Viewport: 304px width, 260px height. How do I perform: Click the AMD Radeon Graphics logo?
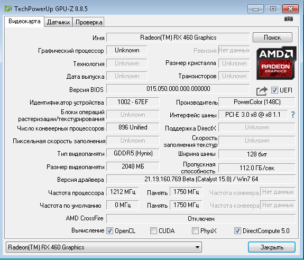277,63
